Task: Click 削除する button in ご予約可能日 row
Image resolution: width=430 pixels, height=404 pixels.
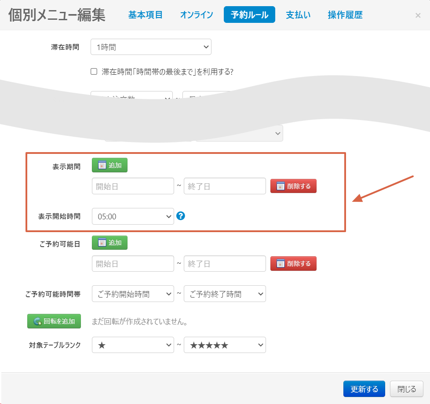Action: tap(293, 264)
